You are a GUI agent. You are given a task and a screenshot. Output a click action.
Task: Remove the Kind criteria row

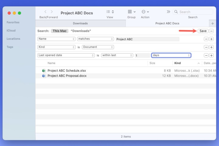click(x=206, y=47)
